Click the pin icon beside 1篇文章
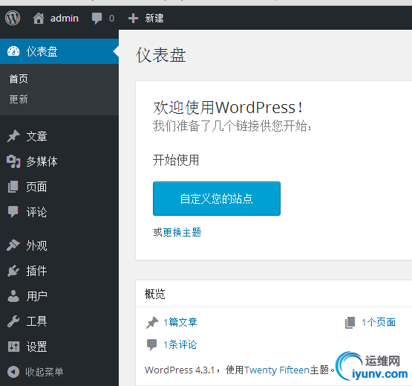Image resolution: width=412 pixels, height=386 pixels. 152,323
